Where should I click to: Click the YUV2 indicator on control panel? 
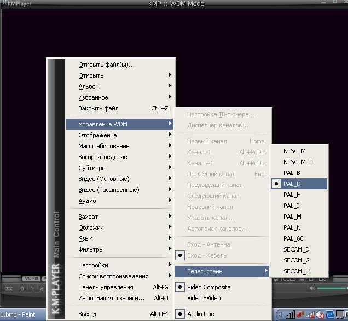(31, 279)
